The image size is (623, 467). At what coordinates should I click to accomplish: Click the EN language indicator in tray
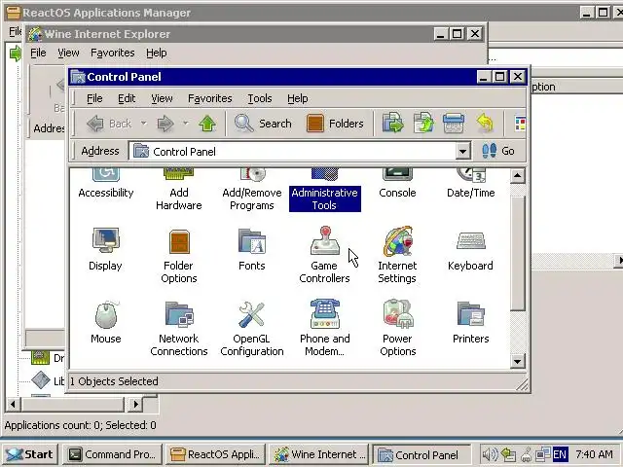point(560,454)
